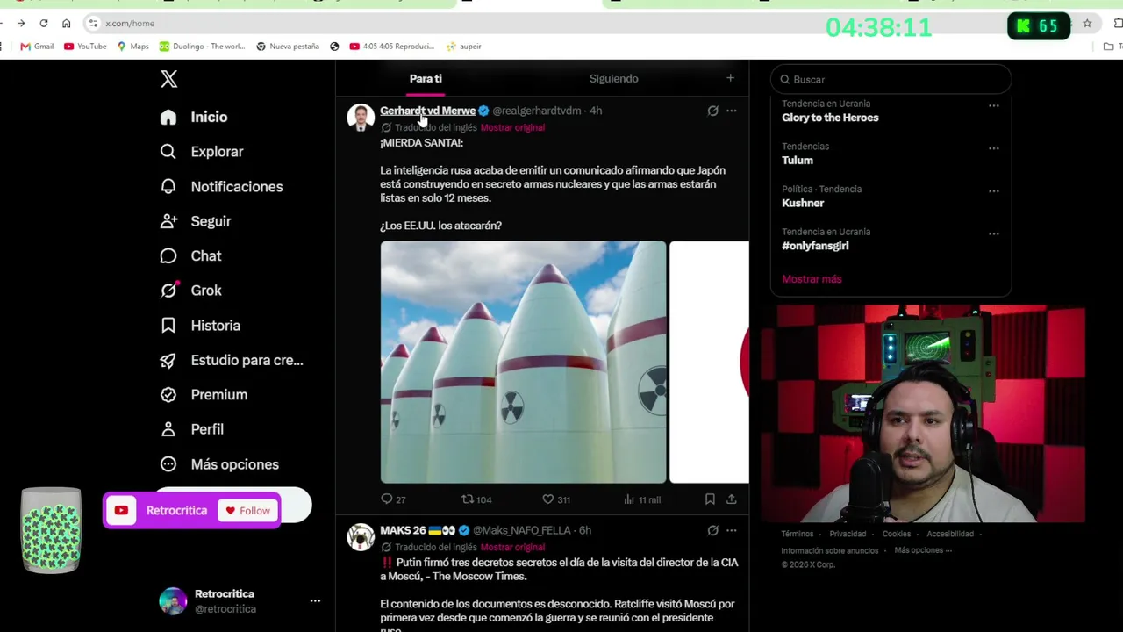This screenshot has width=1123, height=632.
Task: Open the YouTube bookmark
Action: point(85,47)
